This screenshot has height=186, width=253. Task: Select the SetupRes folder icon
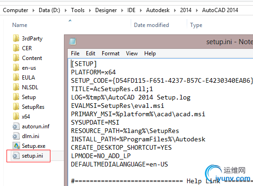16,107
